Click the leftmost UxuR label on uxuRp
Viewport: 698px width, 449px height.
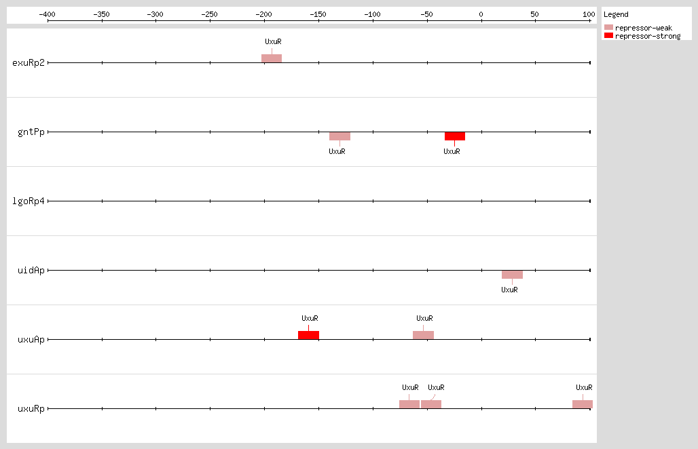point(410,388)
